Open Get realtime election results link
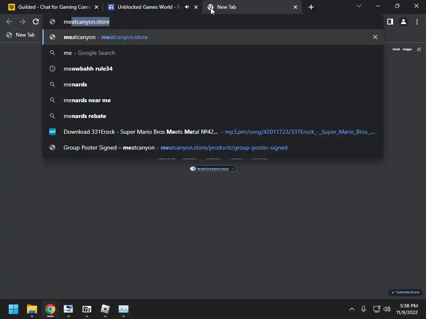 tap(213, 169)
